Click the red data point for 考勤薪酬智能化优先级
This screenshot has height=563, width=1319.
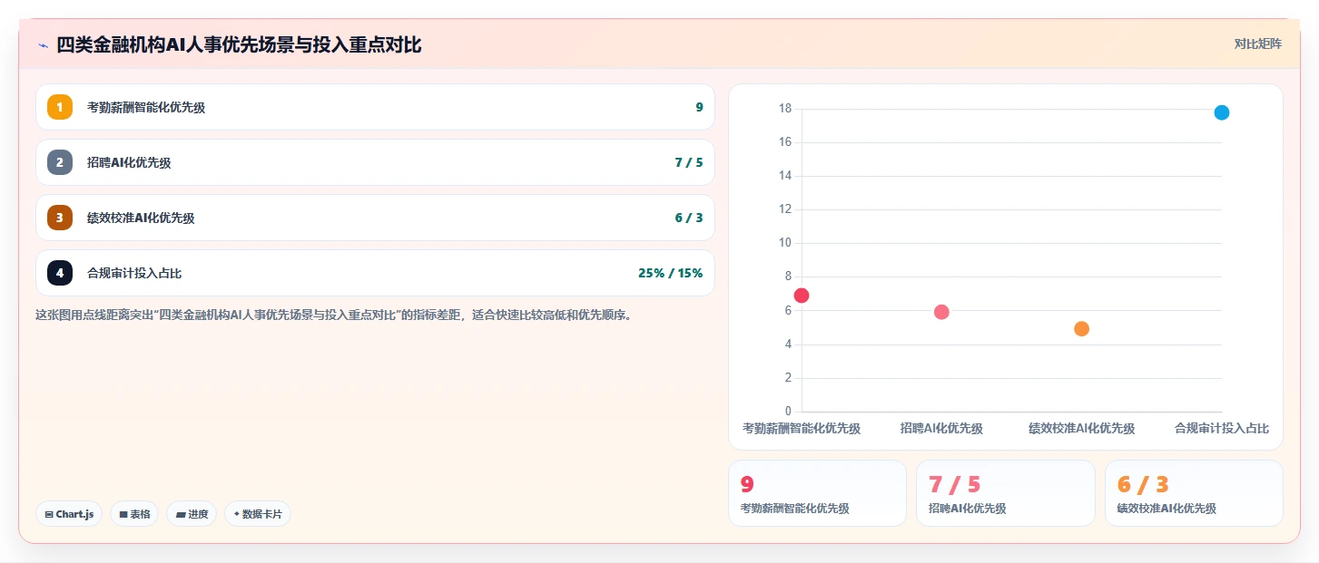[x=802, y=296]
